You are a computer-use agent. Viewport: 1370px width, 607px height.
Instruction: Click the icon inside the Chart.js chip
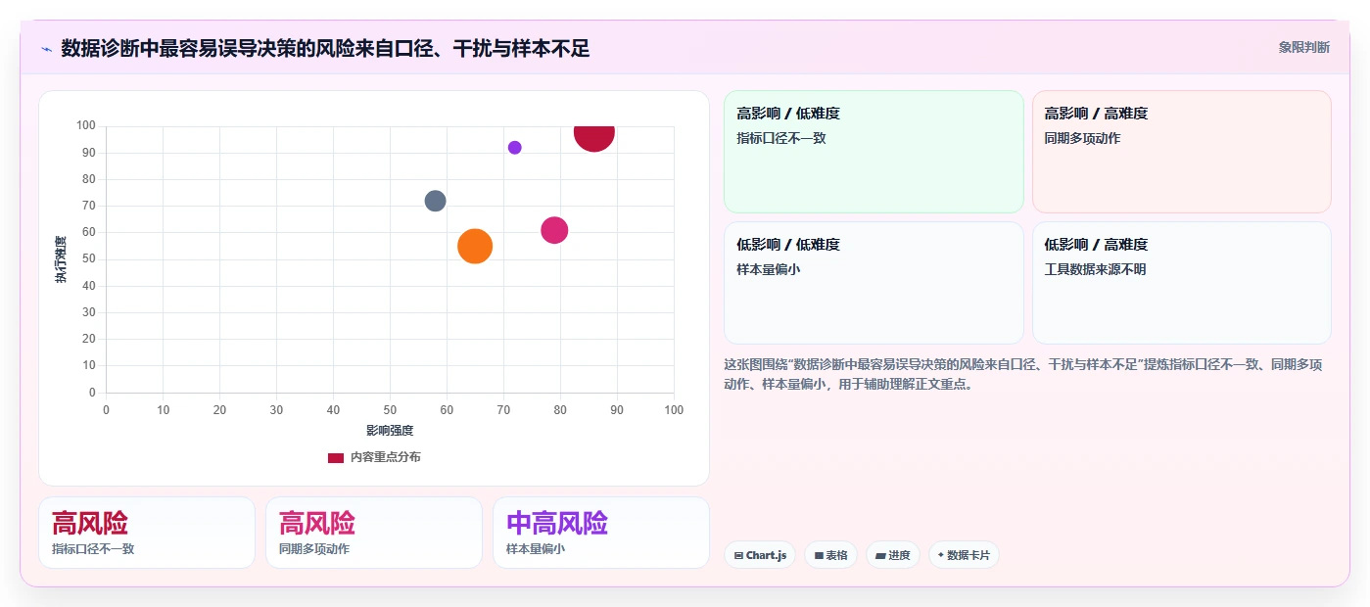738,555
